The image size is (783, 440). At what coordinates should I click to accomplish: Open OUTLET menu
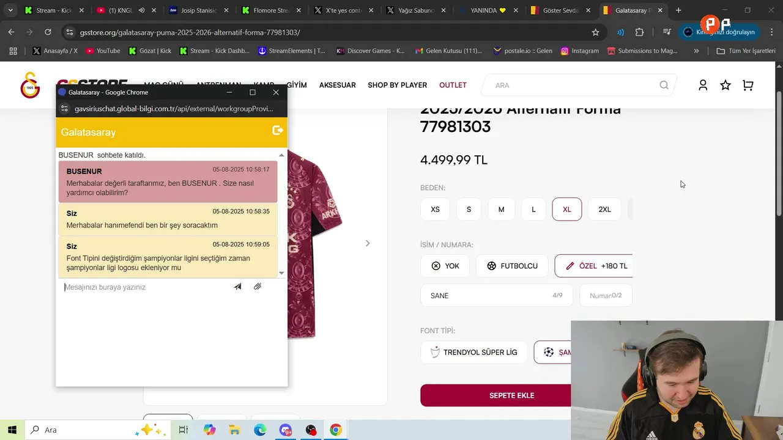point(453,85)
